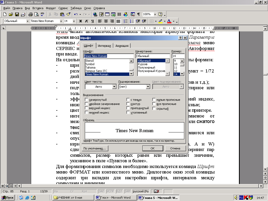
Task: Open УЧЕБНИК от 8 мая taskbar folder
Action: pyautogui.click(x=73, y=198)
